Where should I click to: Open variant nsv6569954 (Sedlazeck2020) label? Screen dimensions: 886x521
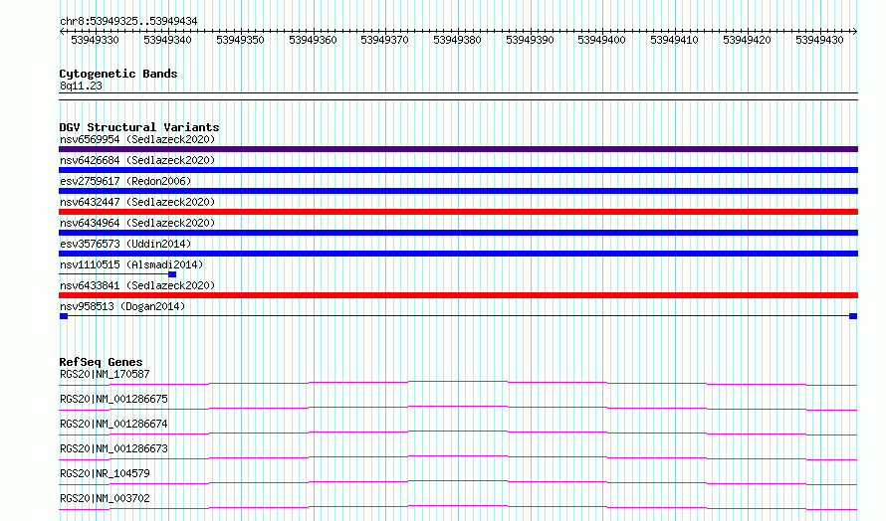(x=137, y=139)
